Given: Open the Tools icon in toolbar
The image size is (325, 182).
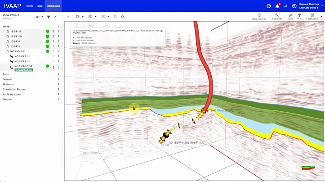Looking at the screenshot, I should 290,17.
